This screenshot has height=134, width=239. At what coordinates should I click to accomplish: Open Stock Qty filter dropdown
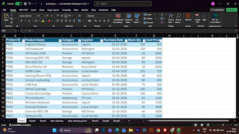point(144,41)
